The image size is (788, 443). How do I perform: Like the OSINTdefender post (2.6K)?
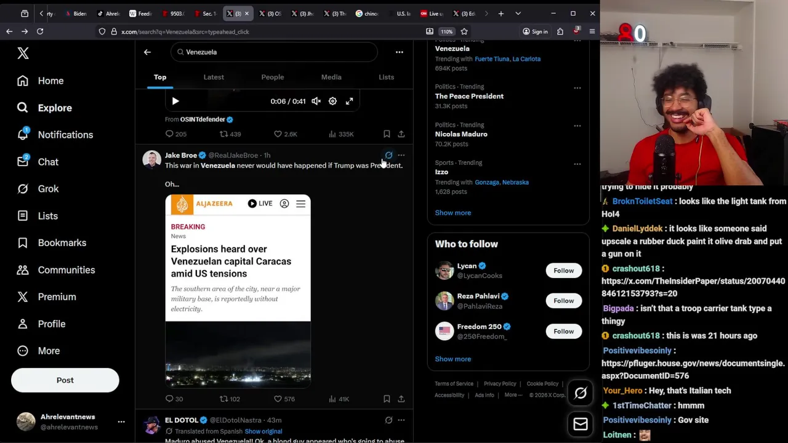click(286, 134)
